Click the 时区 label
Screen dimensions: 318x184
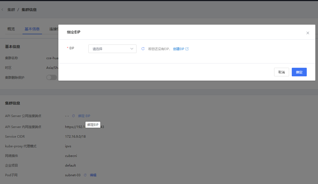pos(8,68)
